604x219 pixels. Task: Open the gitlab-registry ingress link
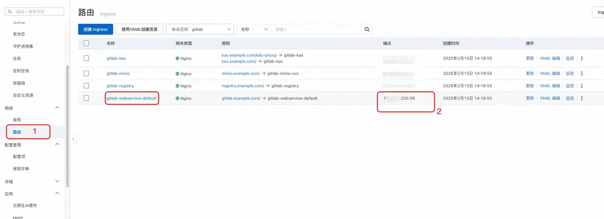click(x=120, y=86)
